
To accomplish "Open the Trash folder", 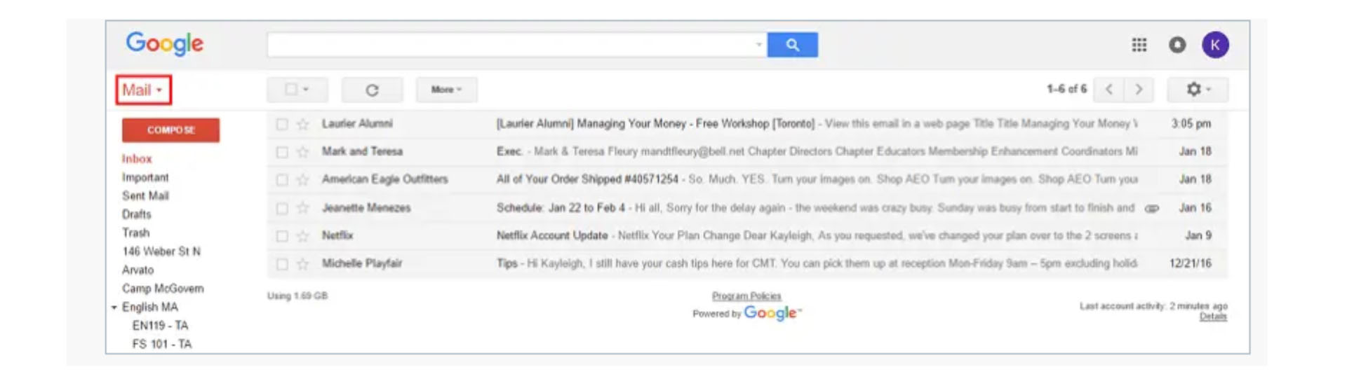I will (x=135, y=233).
